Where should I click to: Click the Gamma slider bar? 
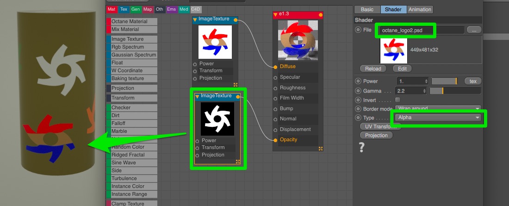[455, 91]
